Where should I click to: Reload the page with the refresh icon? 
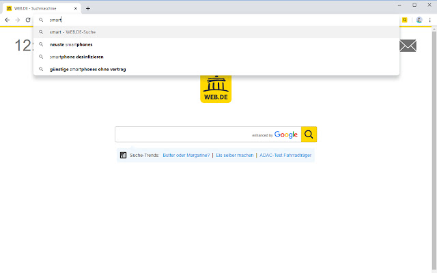coord(28,20)
